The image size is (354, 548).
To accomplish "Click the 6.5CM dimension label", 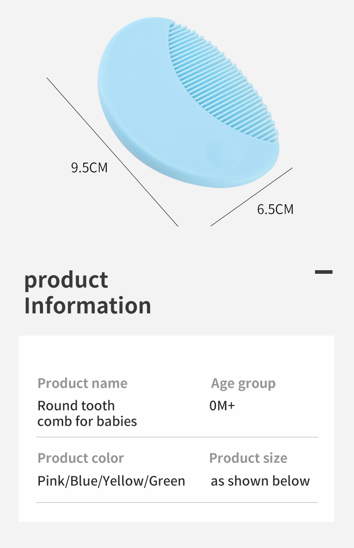I will 275,209.
